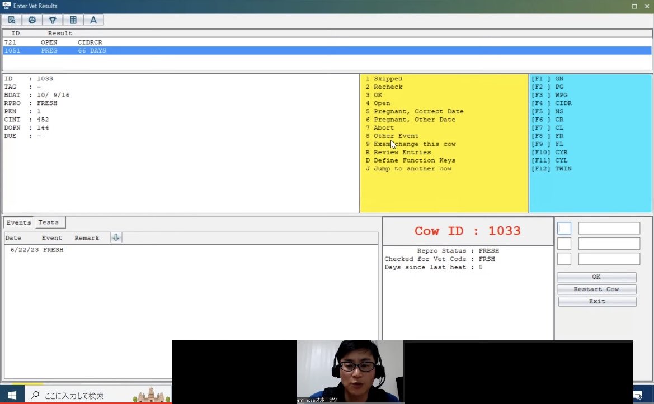Viewport: 654px width, 404px height.
Task: Choose menu option 7 Abort
Action: pos(379,128)
